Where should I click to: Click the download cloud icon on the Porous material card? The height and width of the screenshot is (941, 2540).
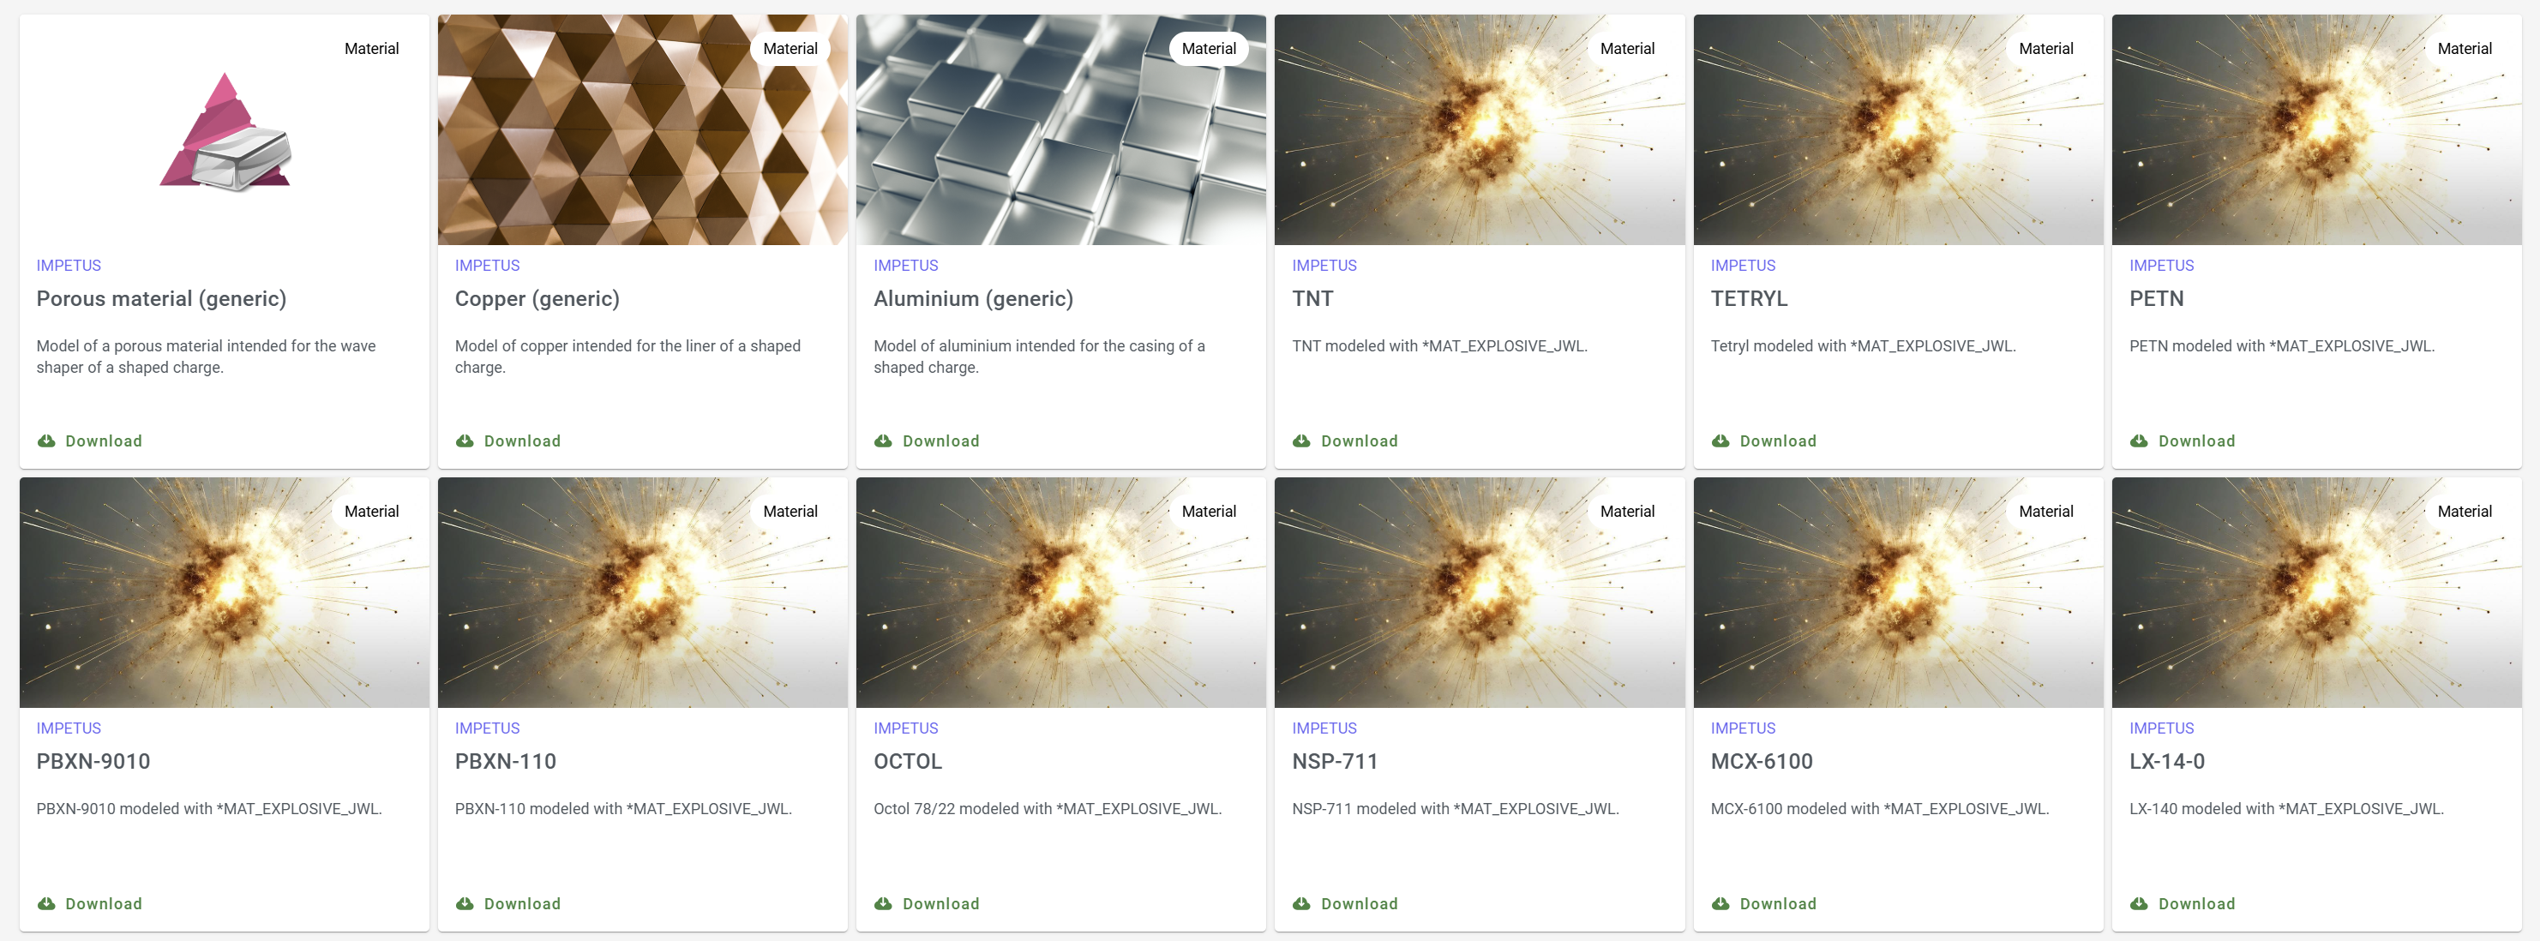point(46,441)
